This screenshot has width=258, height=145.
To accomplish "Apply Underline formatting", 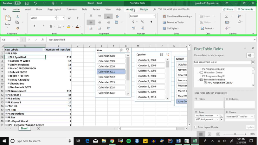I will tap(51, 26).
